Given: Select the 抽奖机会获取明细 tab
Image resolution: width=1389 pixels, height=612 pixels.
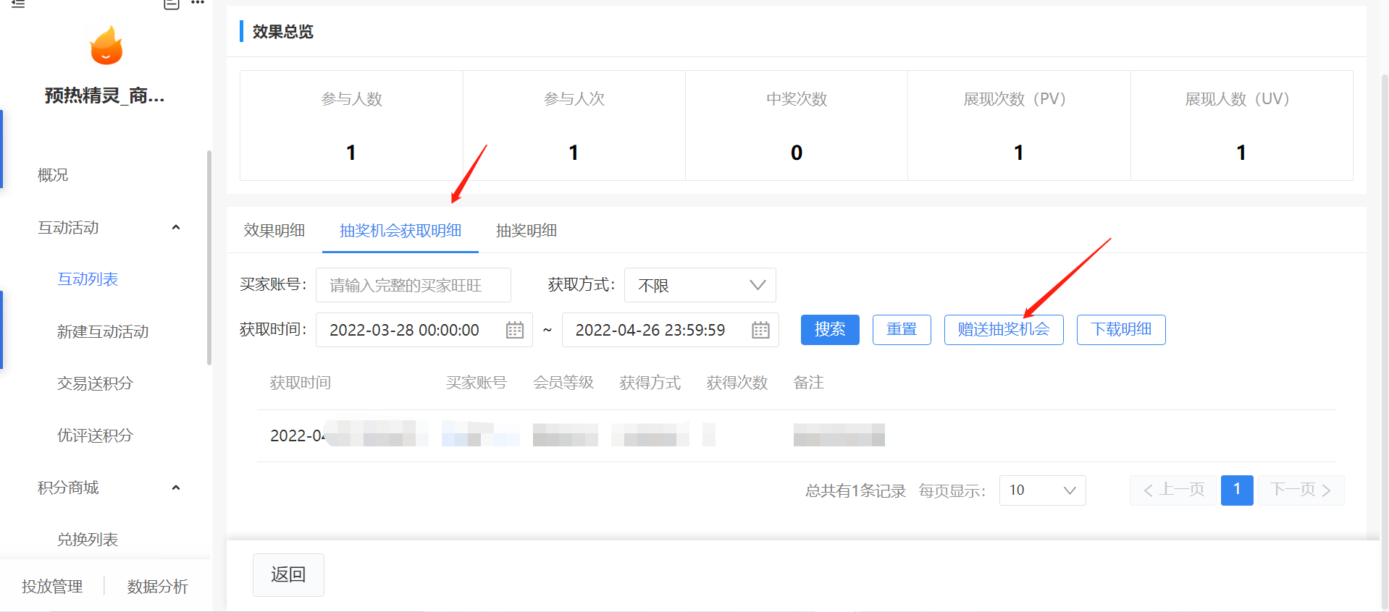Looking at the screenshot, I should coord(400,231).
